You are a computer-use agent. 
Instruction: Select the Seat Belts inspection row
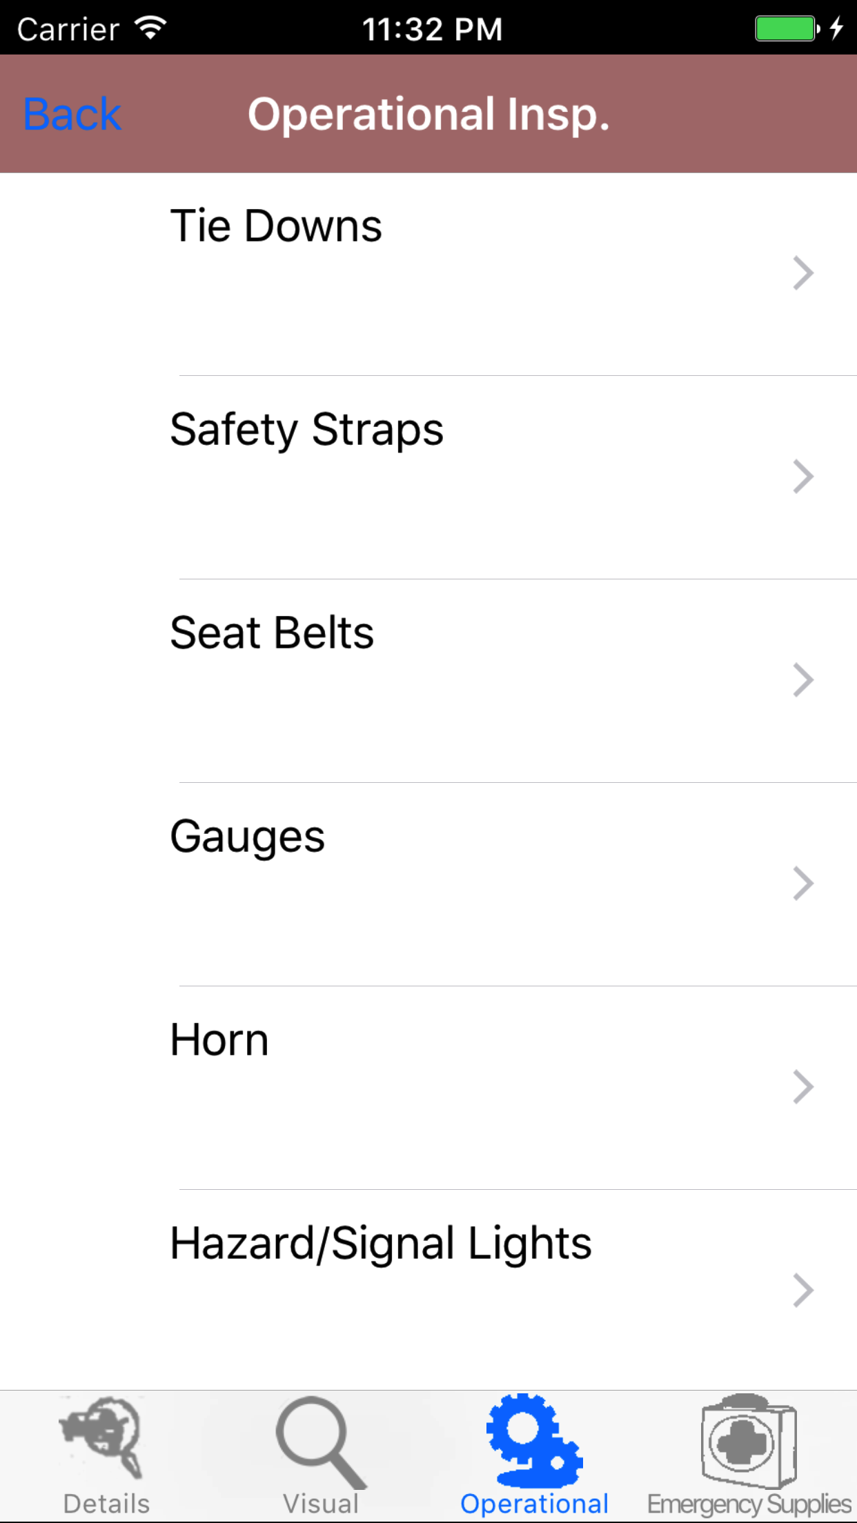pyautogui.click(x=272, y=633)
